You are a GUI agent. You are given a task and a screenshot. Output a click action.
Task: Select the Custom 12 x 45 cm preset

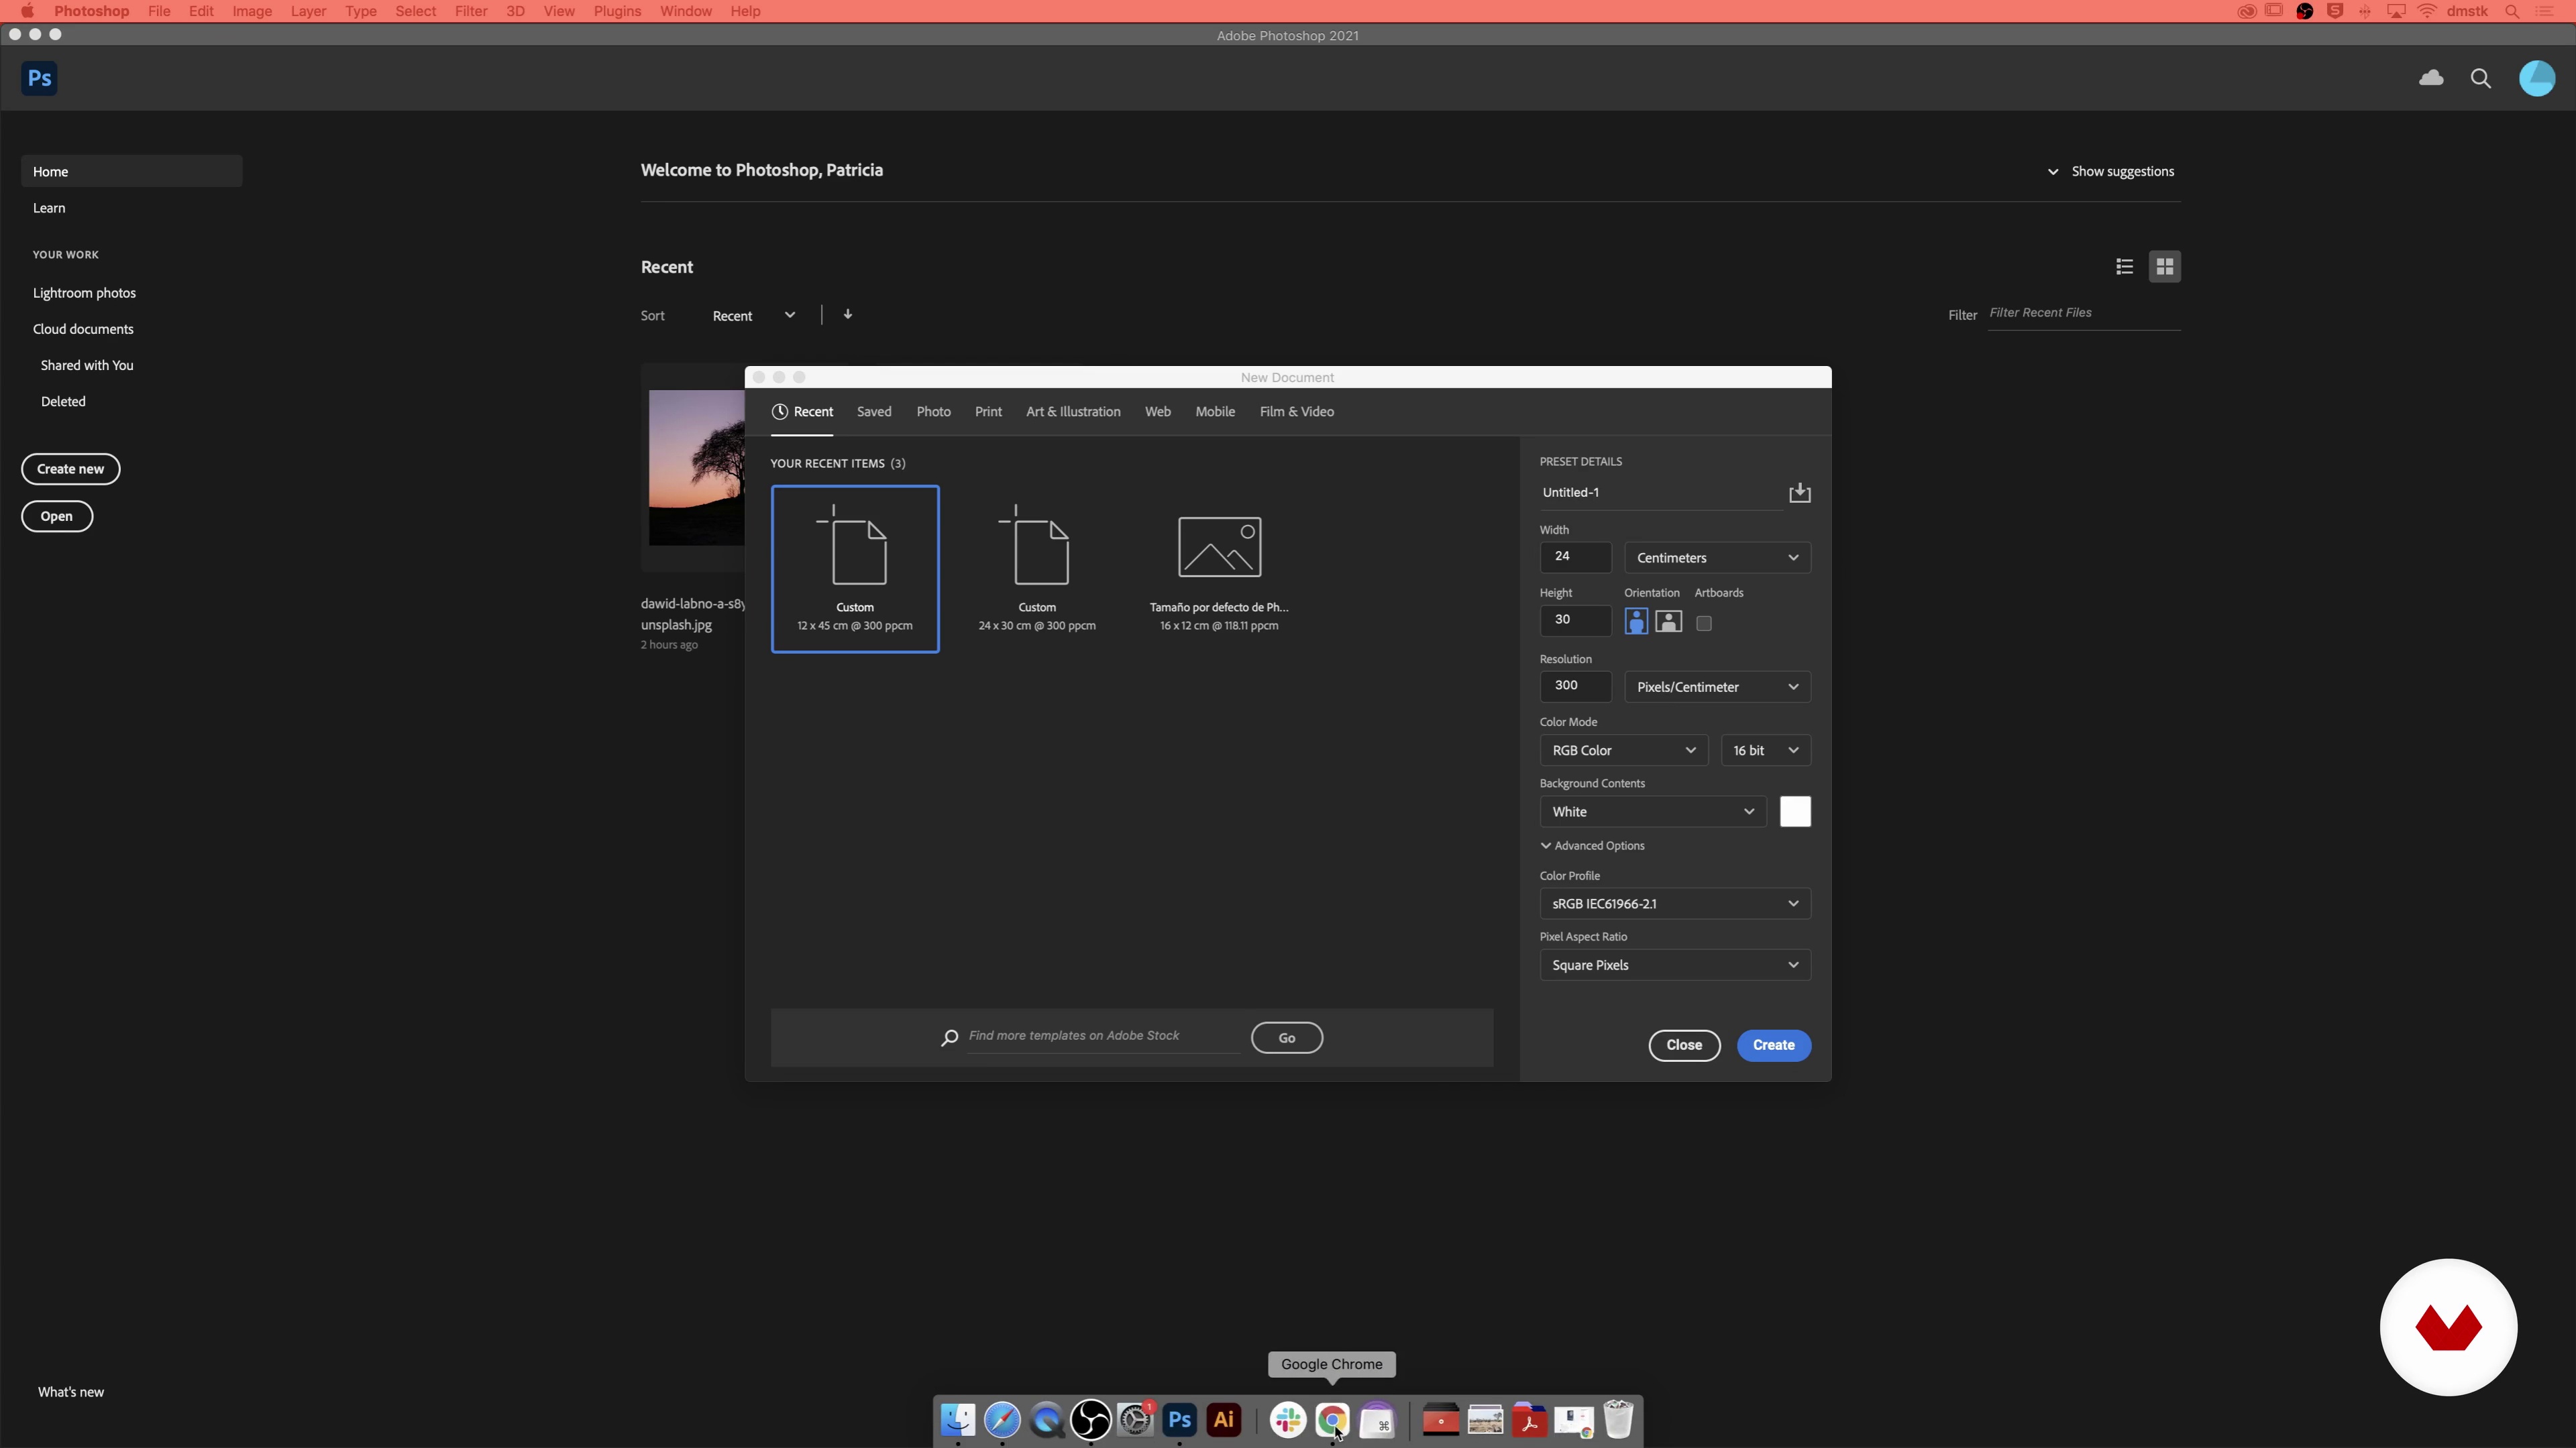point(855,568)
